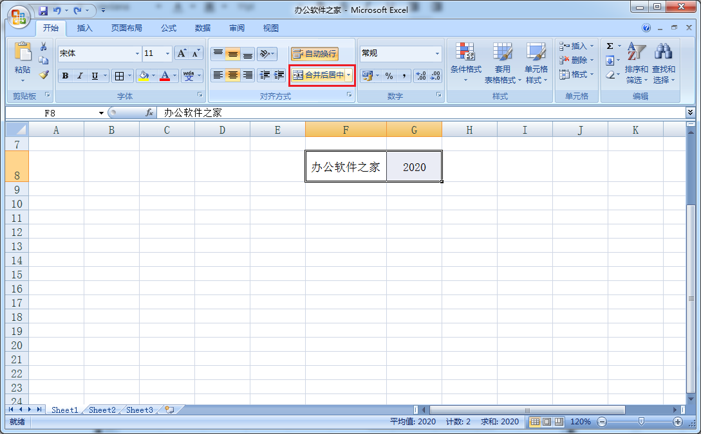Toggle align text left
The image size is (701, 434).
click(218, 75)
